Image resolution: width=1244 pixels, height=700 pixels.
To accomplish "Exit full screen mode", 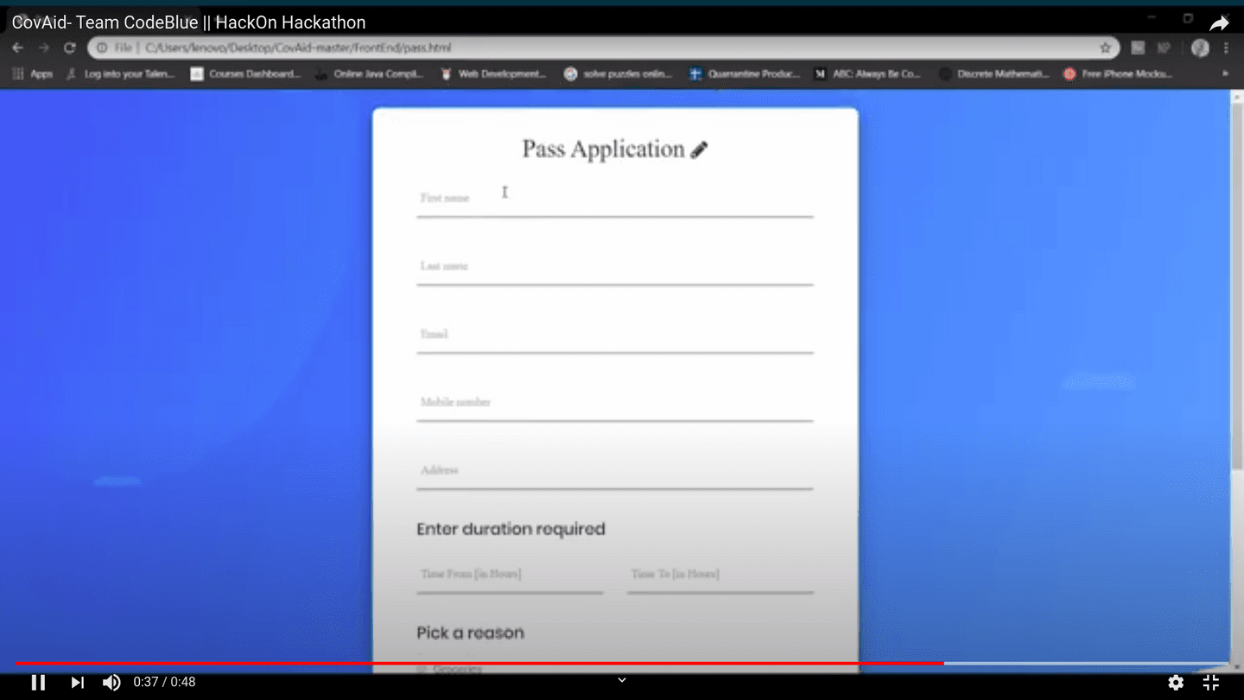I will point(1211,683).
